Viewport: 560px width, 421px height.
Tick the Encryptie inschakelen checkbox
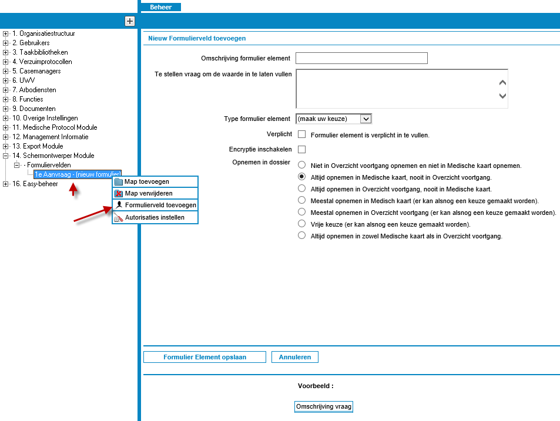click(x=302, y=149)
